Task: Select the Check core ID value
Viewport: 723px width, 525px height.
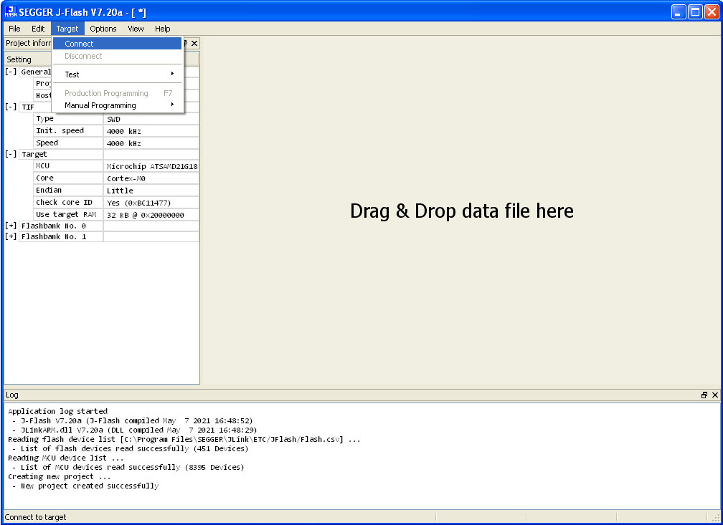Action: click(151, 203)
